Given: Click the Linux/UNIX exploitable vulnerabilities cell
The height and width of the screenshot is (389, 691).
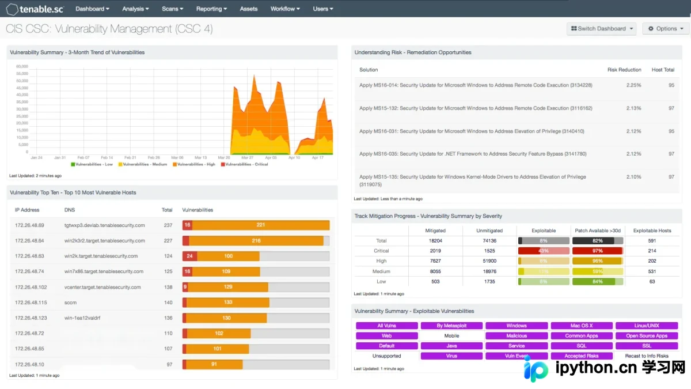Looking at the screenshot, I should (647, 326).
